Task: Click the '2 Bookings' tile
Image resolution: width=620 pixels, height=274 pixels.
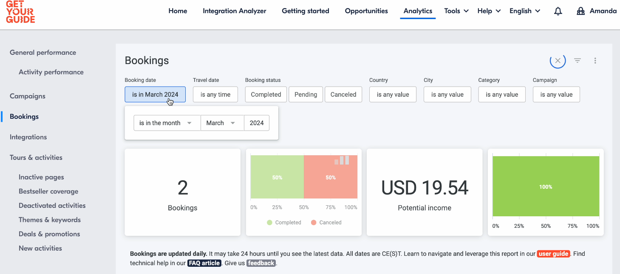Action: 183,192
